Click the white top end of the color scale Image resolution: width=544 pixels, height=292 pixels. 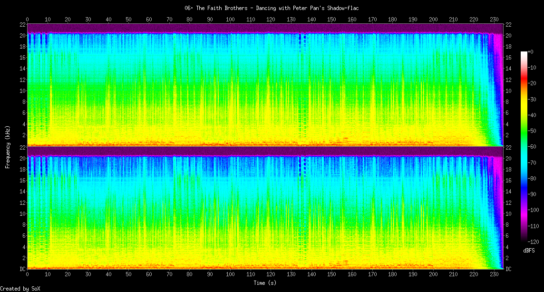(524, 53)
